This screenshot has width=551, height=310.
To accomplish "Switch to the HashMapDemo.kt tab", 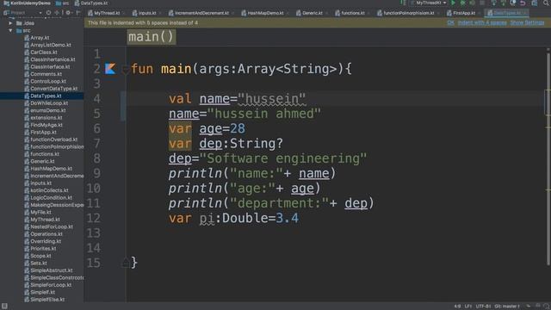I will [x=265, y=13].
